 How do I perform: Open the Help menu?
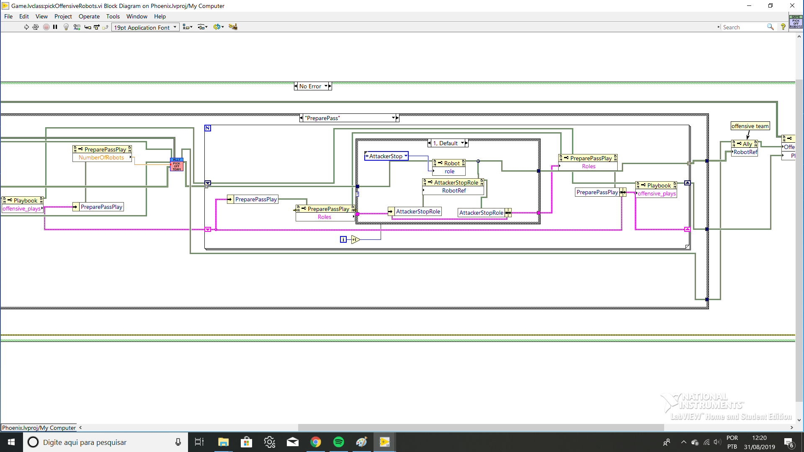click(160, 17)
